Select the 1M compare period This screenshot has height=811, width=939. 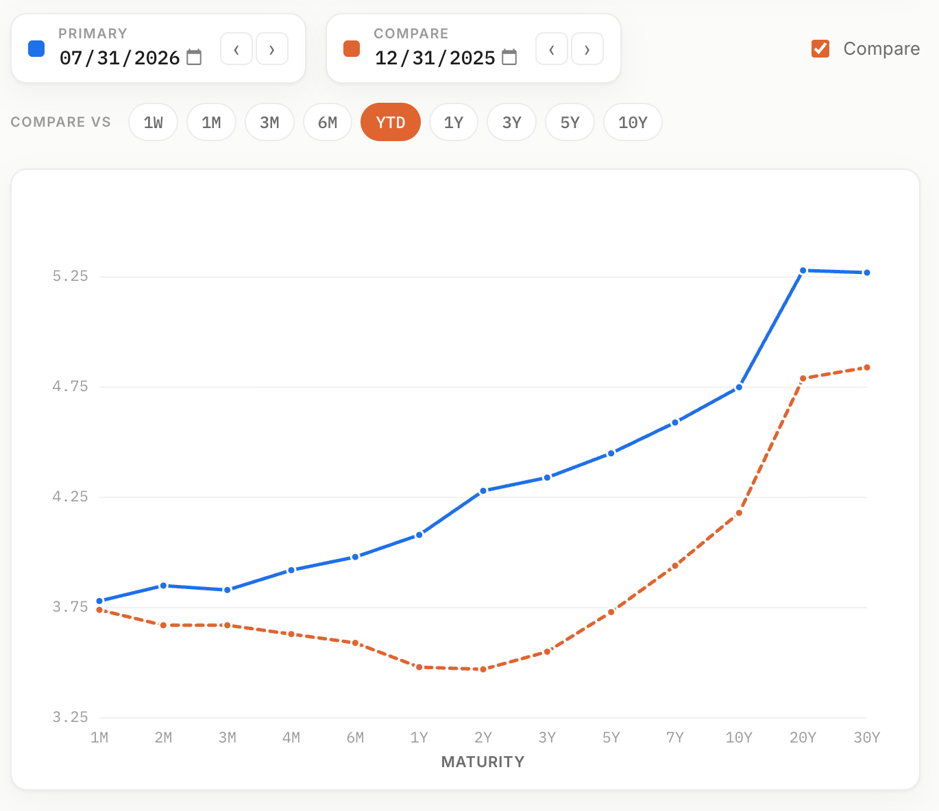click(211, 122)
